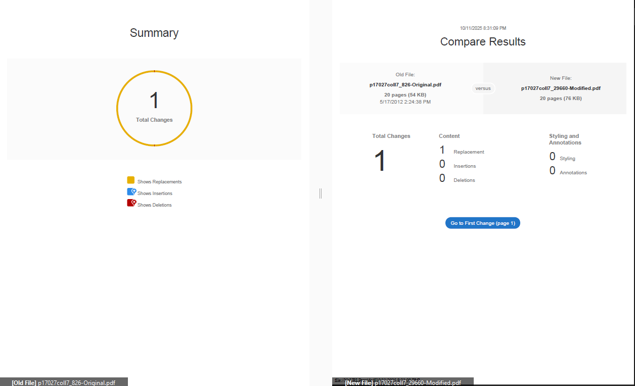Click the blue Insertions legend icon
The image size is (635, 386).
(131, 192)
